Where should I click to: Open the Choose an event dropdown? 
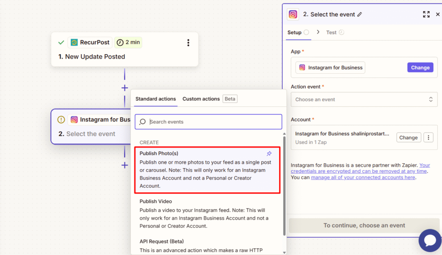pos(364,100)
